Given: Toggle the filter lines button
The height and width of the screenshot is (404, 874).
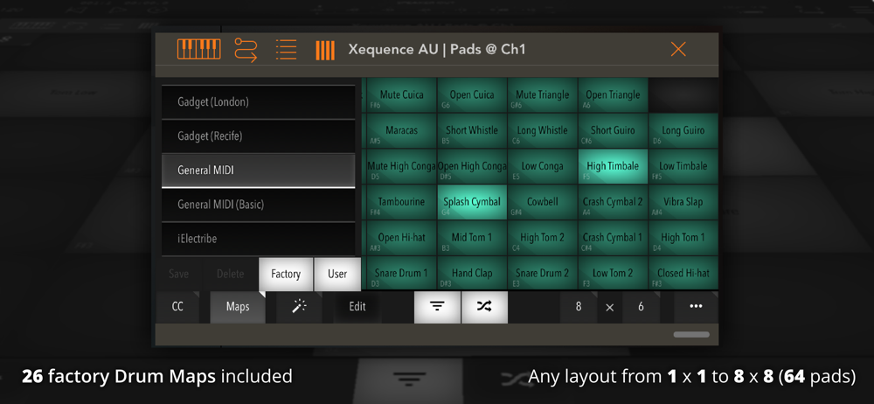Looking at the screenshot, I should [438, 306].
